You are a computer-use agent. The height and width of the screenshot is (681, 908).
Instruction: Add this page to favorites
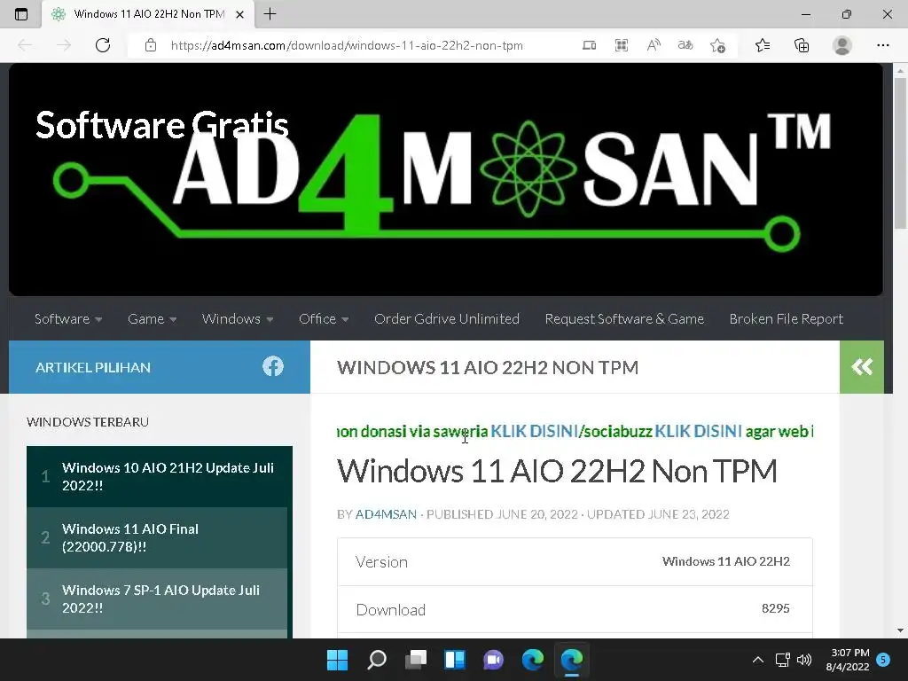point(717,45)
